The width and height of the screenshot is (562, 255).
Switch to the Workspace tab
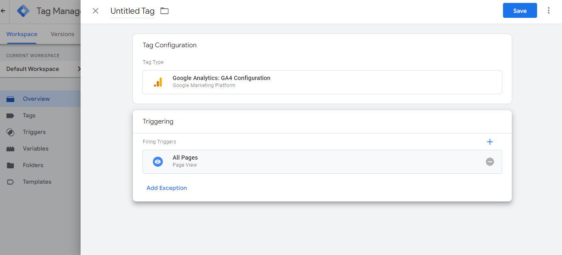(x=22, y=34)
